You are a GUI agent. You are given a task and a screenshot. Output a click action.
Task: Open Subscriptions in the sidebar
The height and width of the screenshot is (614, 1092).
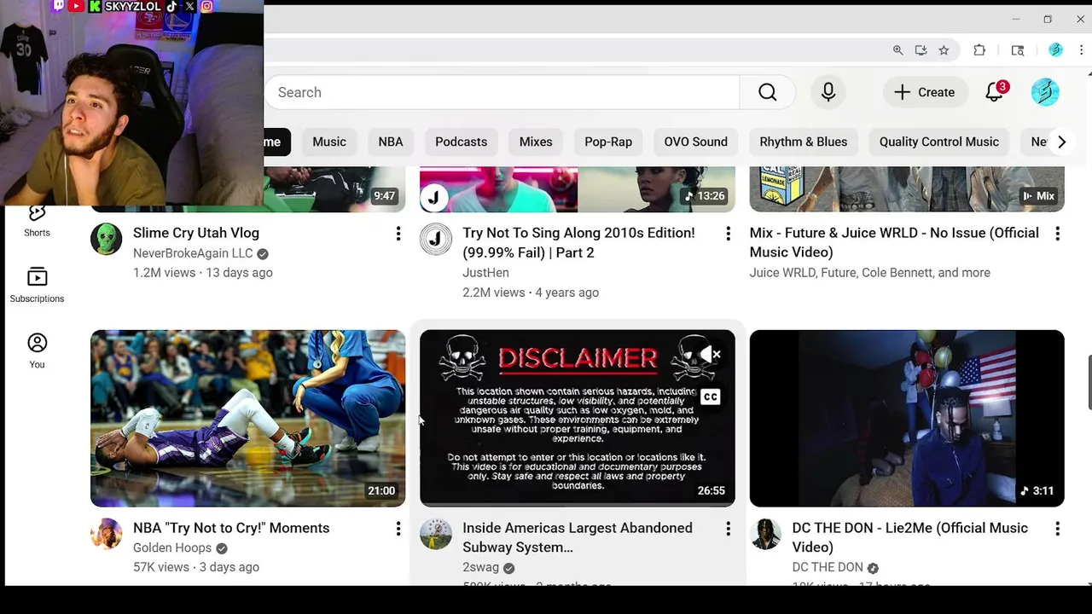click(37, 285)
